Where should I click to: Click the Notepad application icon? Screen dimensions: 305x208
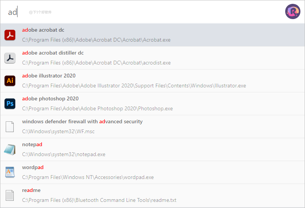pos(10,150)
